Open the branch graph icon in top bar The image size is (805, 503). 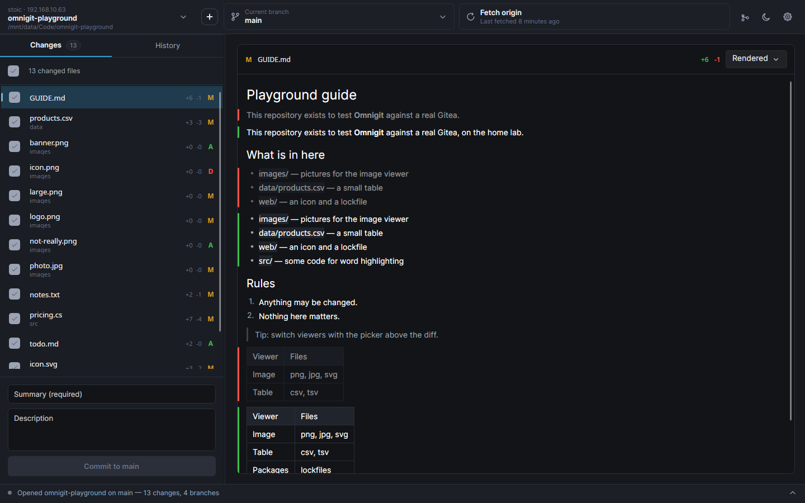[x=745, y=17]
